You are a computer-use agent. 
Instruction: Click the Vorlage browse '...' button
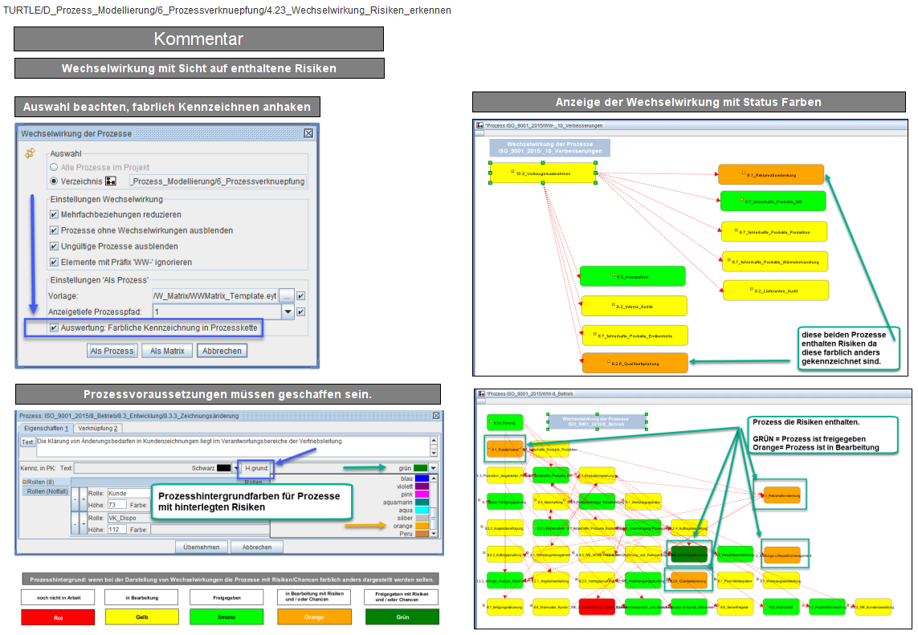287,296
